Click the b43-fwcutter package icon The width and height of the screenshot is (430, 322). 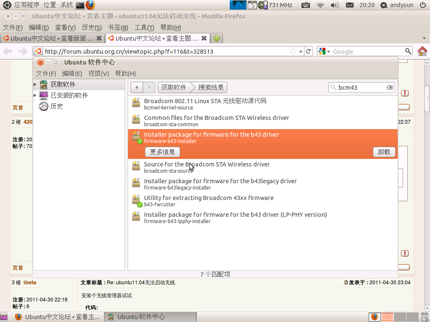coord(136,200)
